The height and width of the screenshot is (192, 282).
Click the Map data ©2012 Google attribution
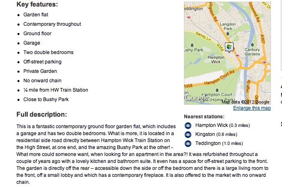245,102
